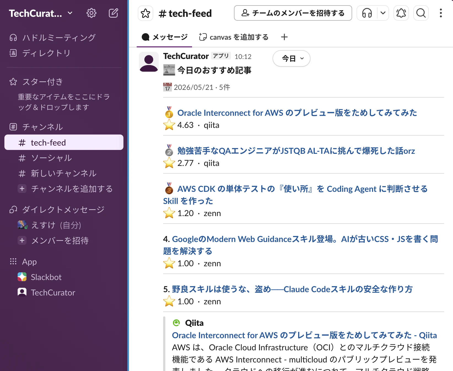Click the plus icon beside メンバーを招待
The image size is (453, 371).
coord(22,240)
